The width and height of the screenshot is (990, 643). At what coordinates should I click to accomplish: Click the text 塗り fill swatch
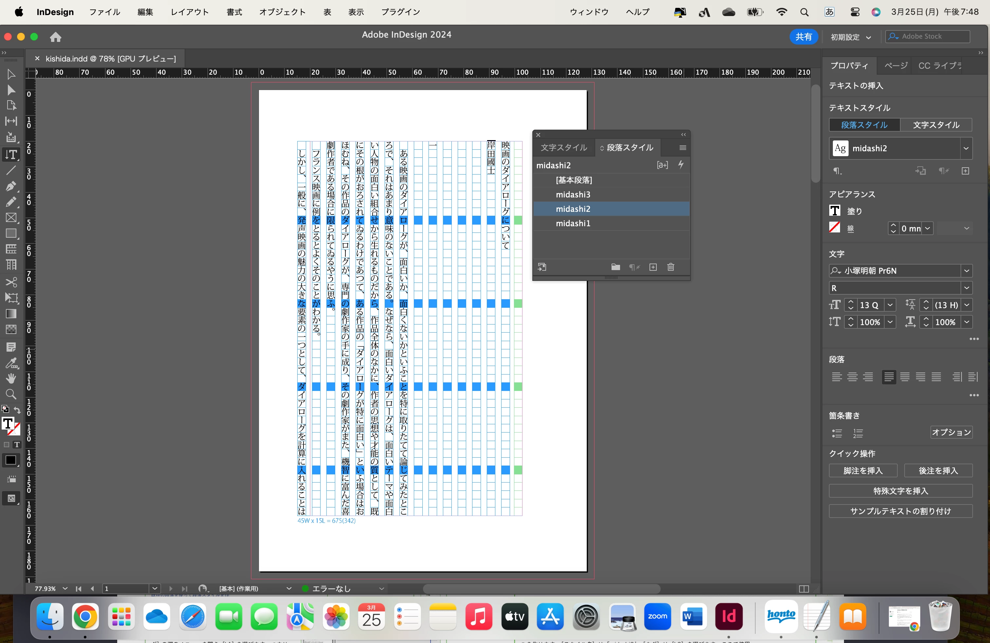834,211
